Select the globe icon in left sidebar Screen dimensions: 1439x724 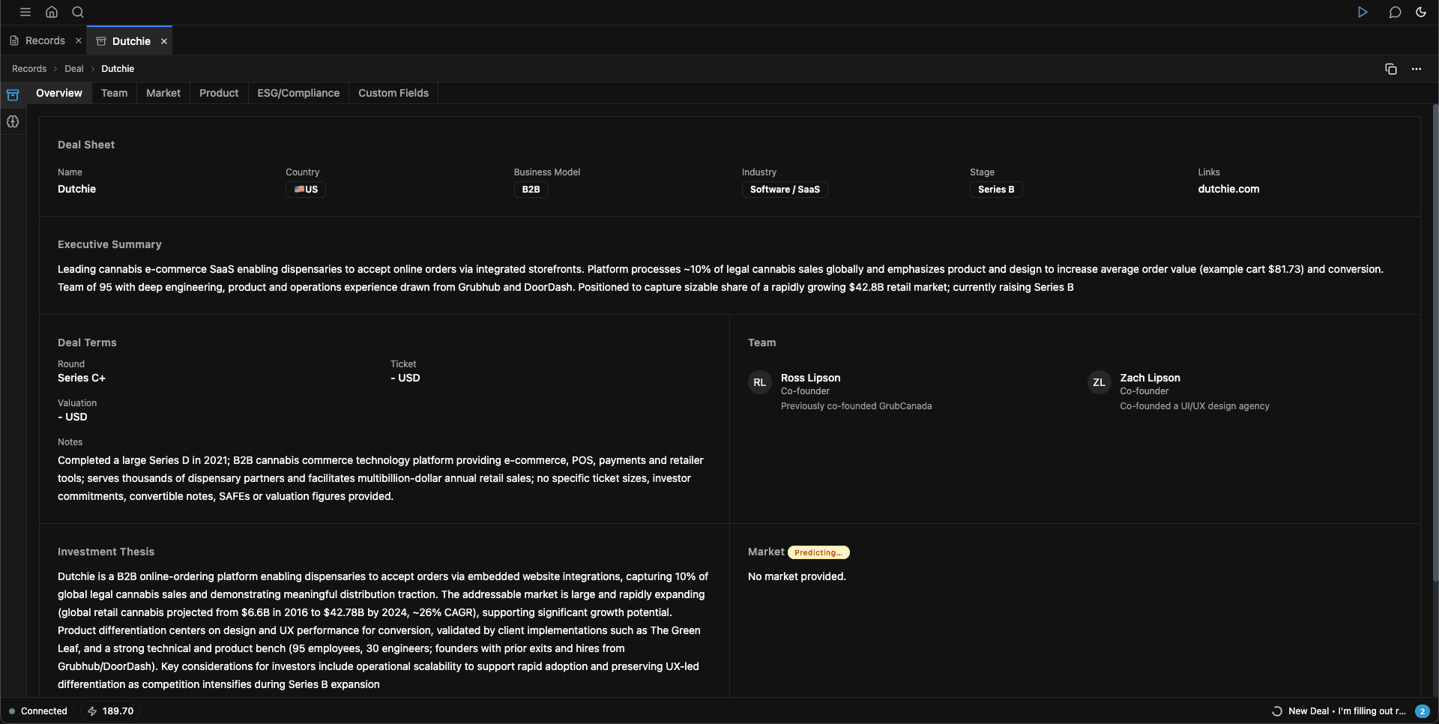coord(13,121)
